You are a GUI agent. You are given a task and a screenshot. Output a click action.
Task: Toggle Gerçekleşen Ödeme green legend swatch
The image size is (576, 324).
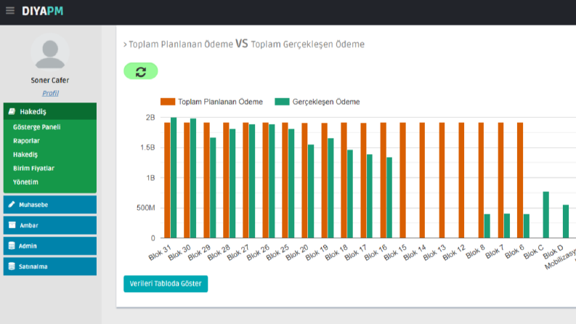click(282, 102)
